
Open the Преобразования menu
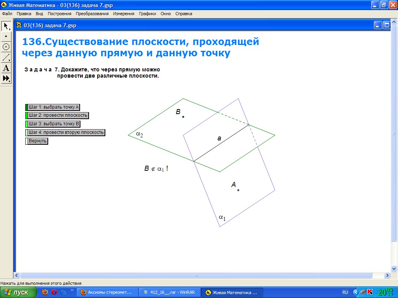tap(92, 14)
